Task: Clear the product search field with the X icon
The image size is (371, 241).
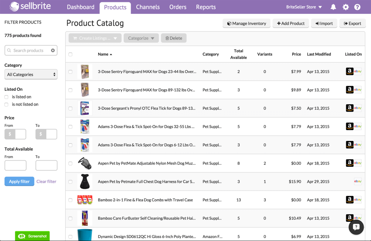Action: tap(54, 50)
